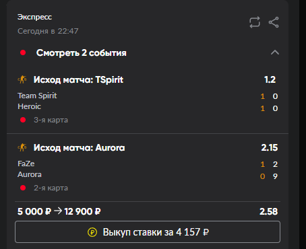
Task: Click the red live dot beside Смотреть 2 события
Action: coord(23,52)
